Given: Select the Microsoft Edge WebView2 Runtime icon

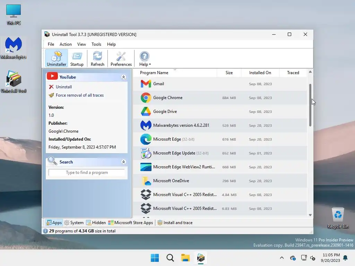Looking at the screenshot, I should click(146, 167).
